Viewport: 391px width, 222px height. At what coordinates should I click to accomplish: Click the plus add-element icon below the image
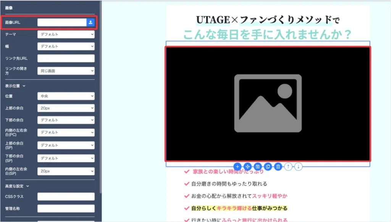pyautogui.click(x=238, y=166)
